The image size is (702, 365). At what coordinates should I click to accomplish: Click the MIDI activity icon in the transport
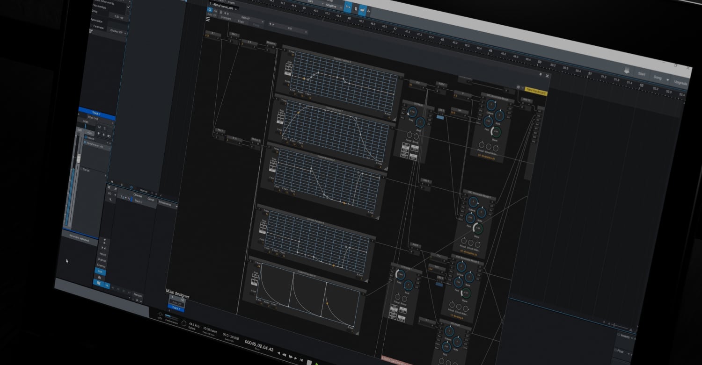point(160,314)
